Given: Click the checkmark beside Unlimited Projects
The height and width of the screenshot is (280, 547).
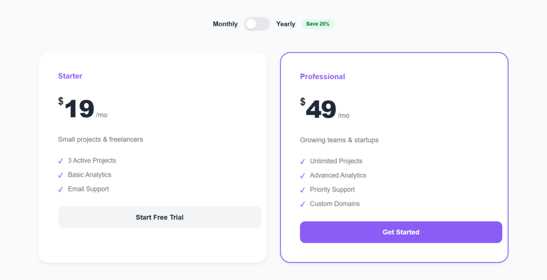Looking at the screenshot, I should 303,161.
